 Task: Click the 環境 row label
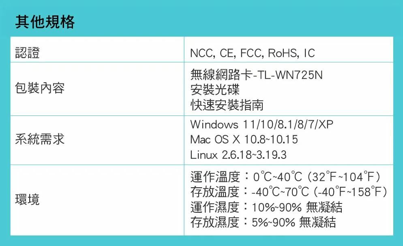tap(28, 199)
